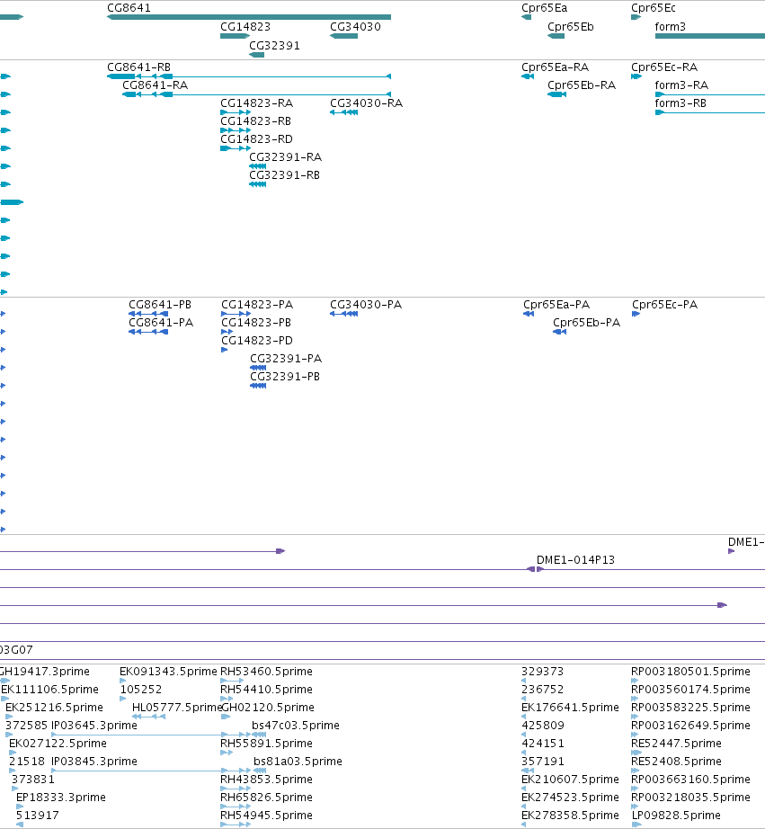Click protein CG8641-PA
The width and height of the screenshot is (765, 829).
(148, 332)
